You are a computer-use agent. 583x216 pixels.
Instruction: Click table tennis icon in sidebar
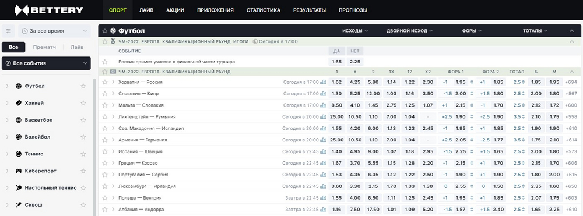click(x=19, y=188)
